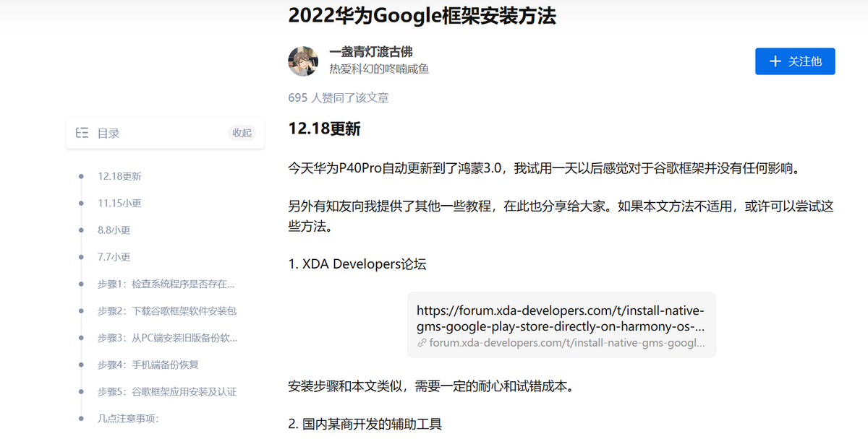Open author profile 一盏青灯渡古佛
The width and height of the screenshot is (868, 444).
(x=371, y=52)
